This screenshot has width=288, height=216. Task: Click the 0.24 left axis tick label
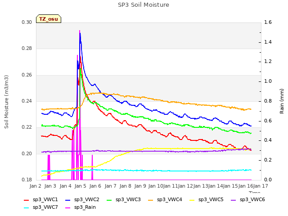tap(27, 101)
